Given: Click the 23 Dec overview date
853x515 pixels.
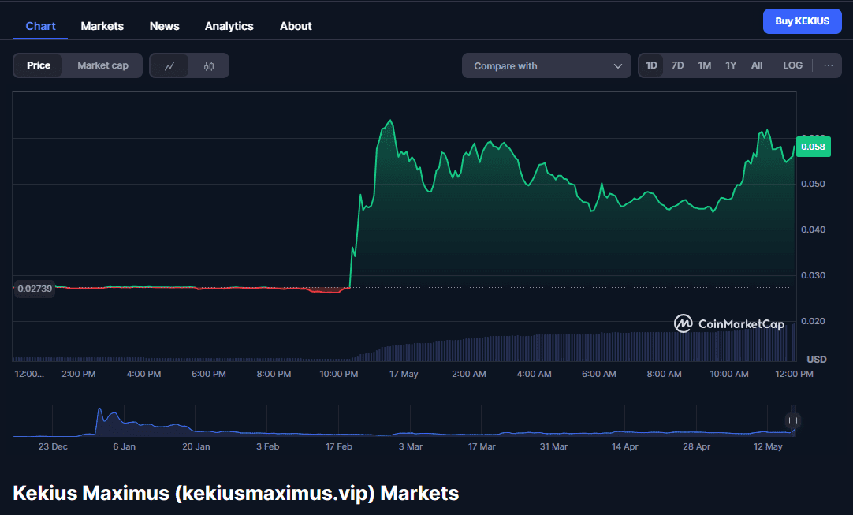Looking at the screenshot, I should coord(53,446).
